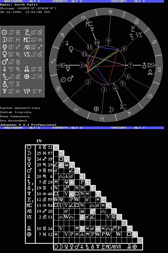Screen dimensions: 168x253
Task: Click the Sun symbol on the aspect grid's bottom axis
Action: tap(56, 247)
